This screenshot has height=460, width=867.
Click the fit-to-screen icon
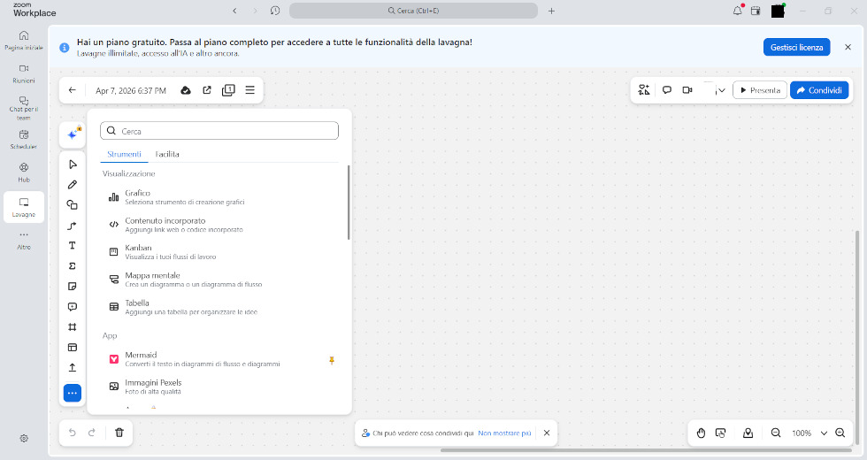[x=720, y=433]
